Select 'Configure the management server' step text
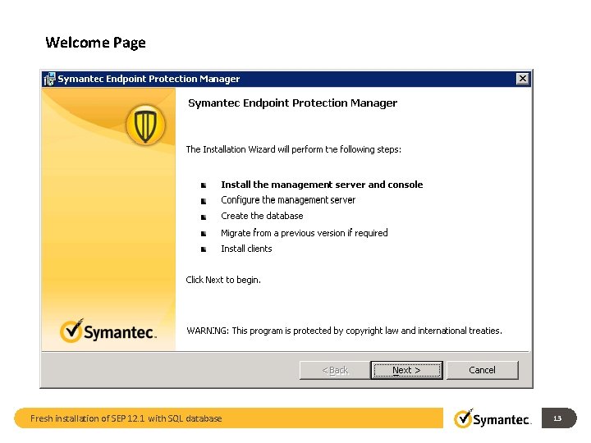Viewport: 591px width, 443px height. click(x=288, y=200)
